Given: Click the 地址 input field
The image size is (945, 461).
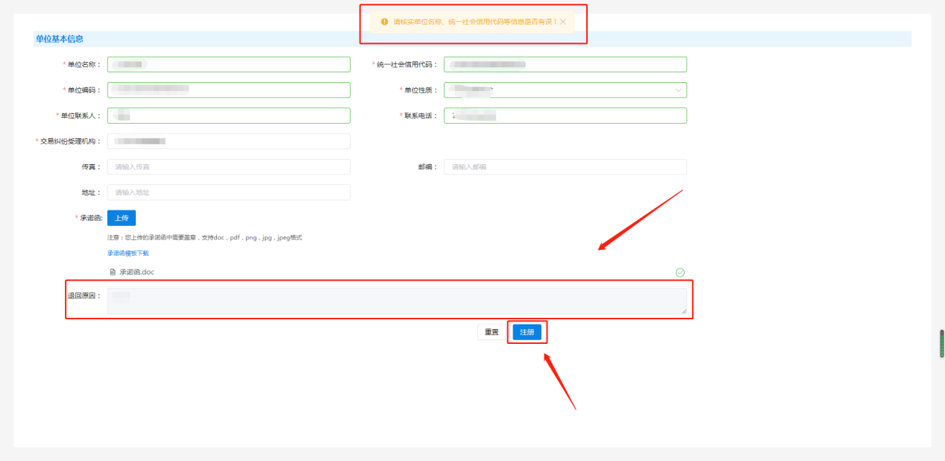Looking at the screenshot, I should (x=228, y=192).
